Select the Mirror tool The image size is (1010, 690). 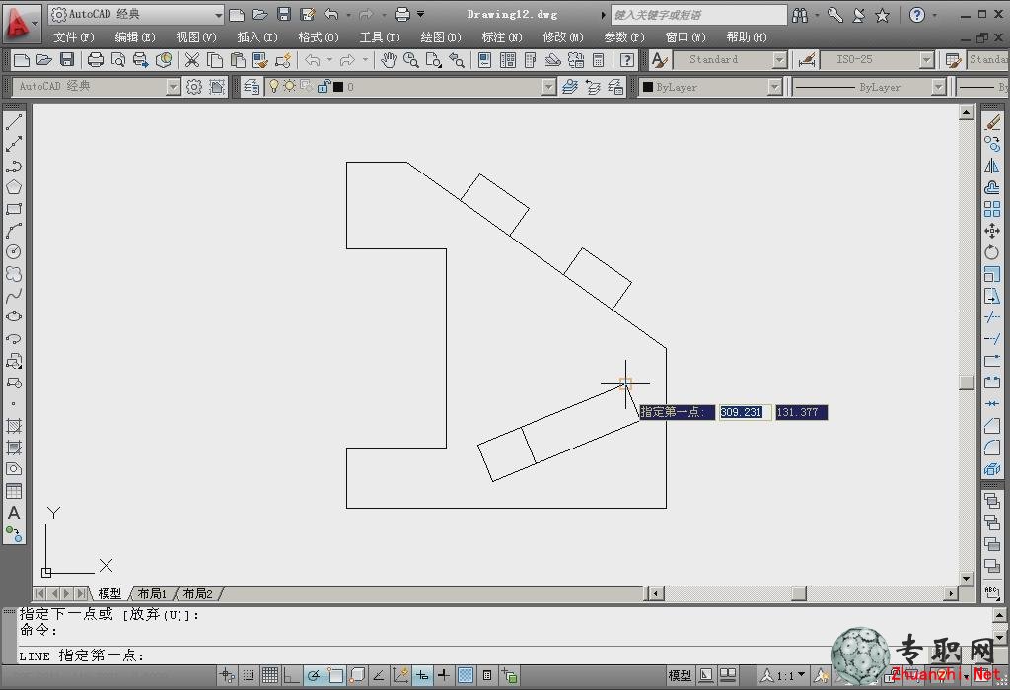(992, 166)
